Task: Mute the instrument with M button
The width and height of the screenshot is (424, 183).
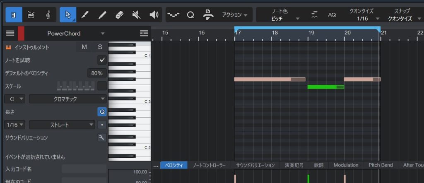Action: [84, 47]
